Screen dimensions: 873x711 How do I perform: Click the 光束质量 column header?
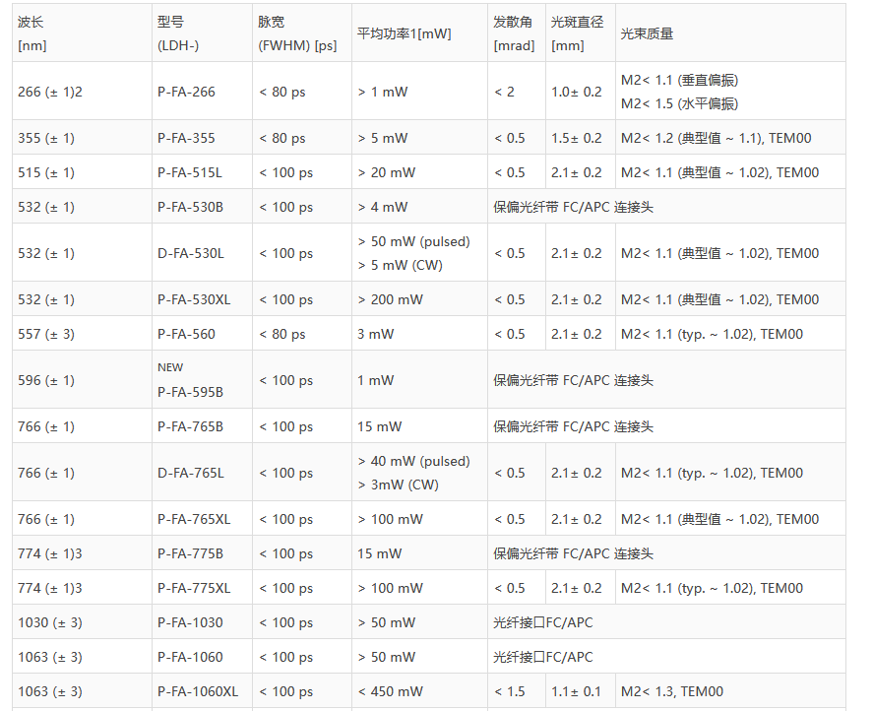point(647,33)
